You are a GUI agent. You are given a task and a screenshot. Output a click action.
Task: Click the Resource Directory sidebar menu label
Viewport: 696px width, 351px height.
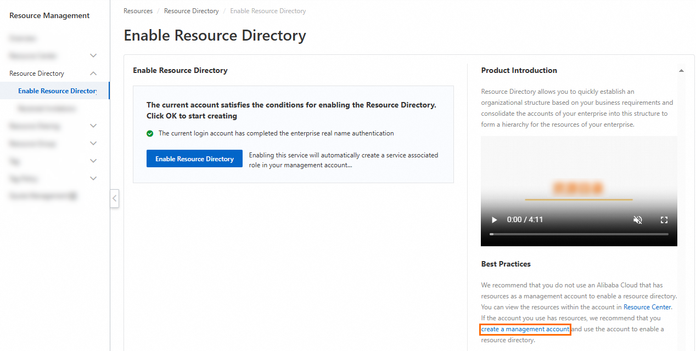[x=37, y=73]
